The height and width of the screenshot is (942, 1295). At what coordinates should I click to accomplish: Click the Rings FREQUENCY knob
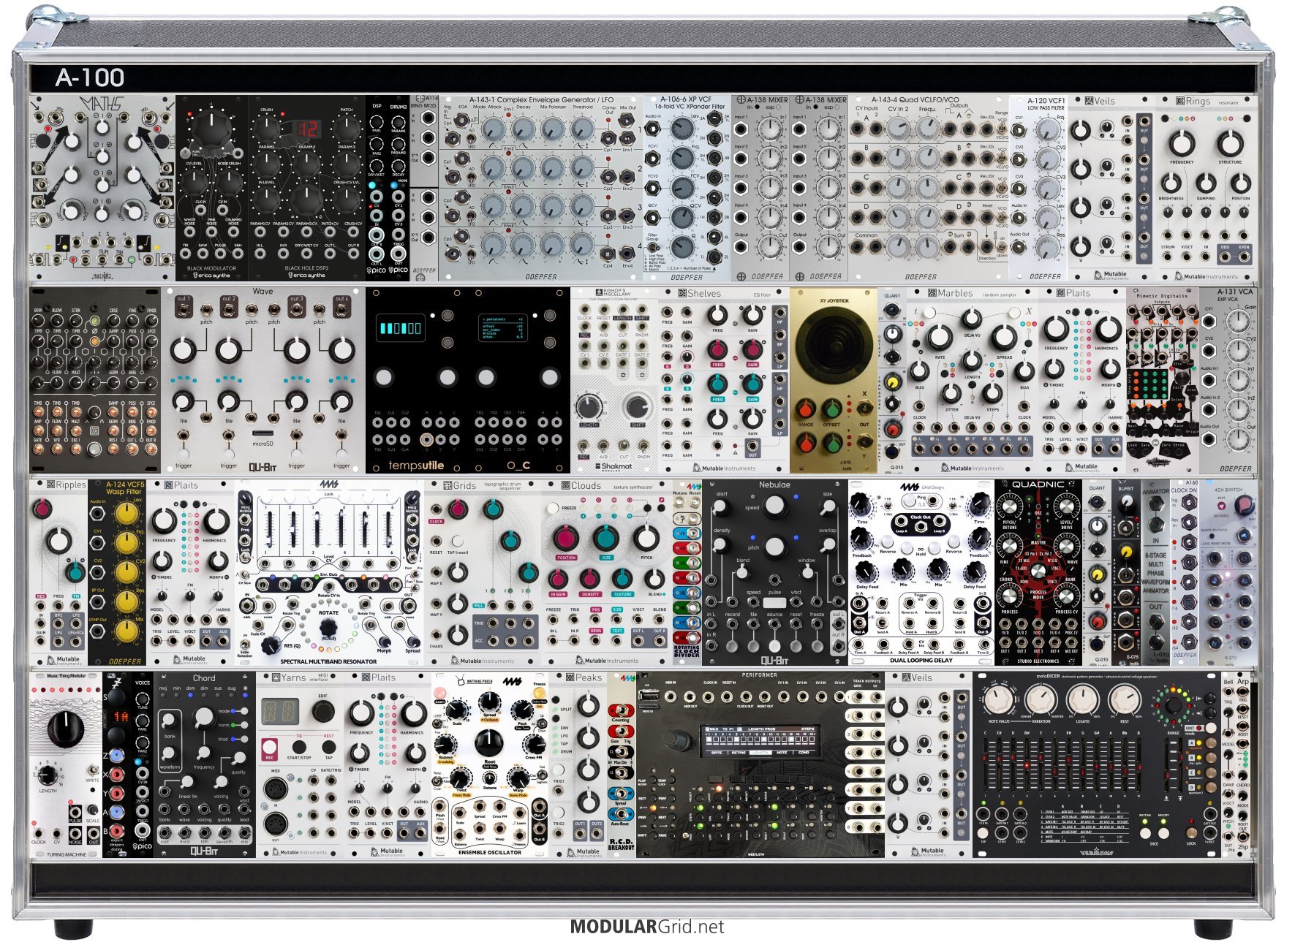[1182, 143]
